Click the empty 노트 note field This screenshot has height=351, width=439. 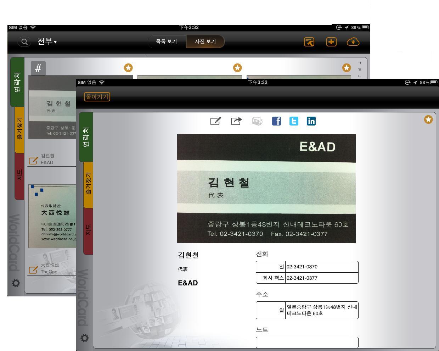coord(307,342)
